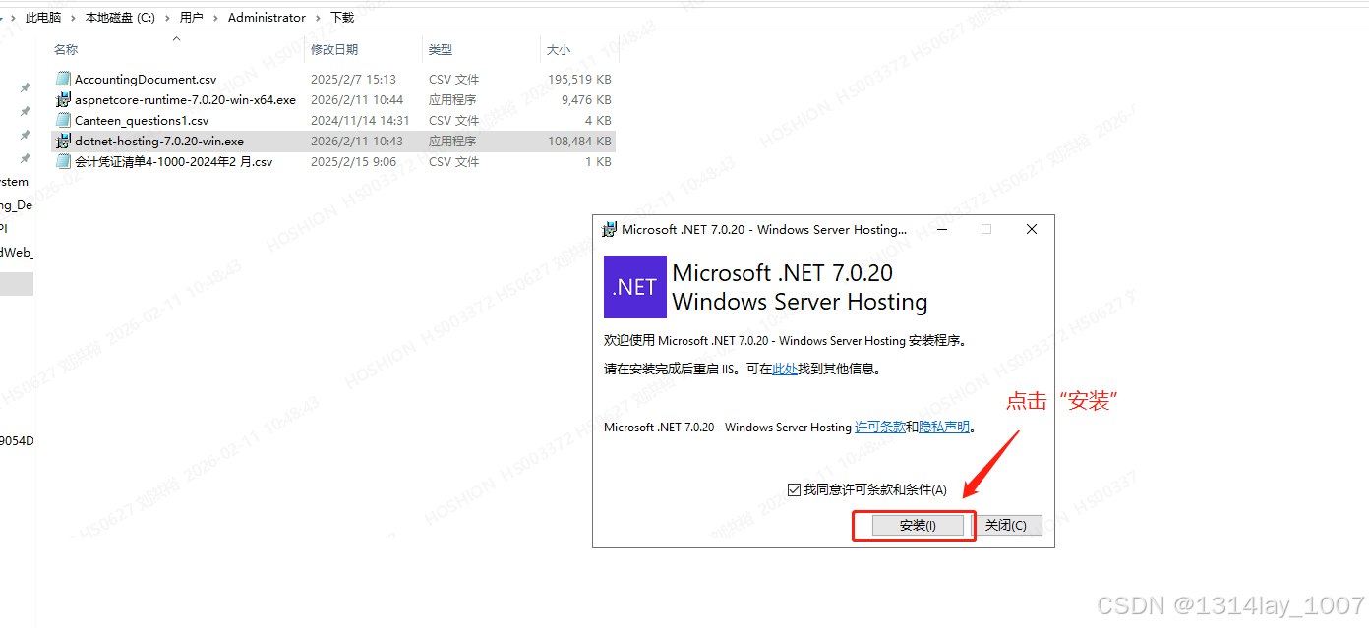1369x628 pixels.
Task: Click 此电脑 in address breadcrumb
Action: tap(43, 18)
